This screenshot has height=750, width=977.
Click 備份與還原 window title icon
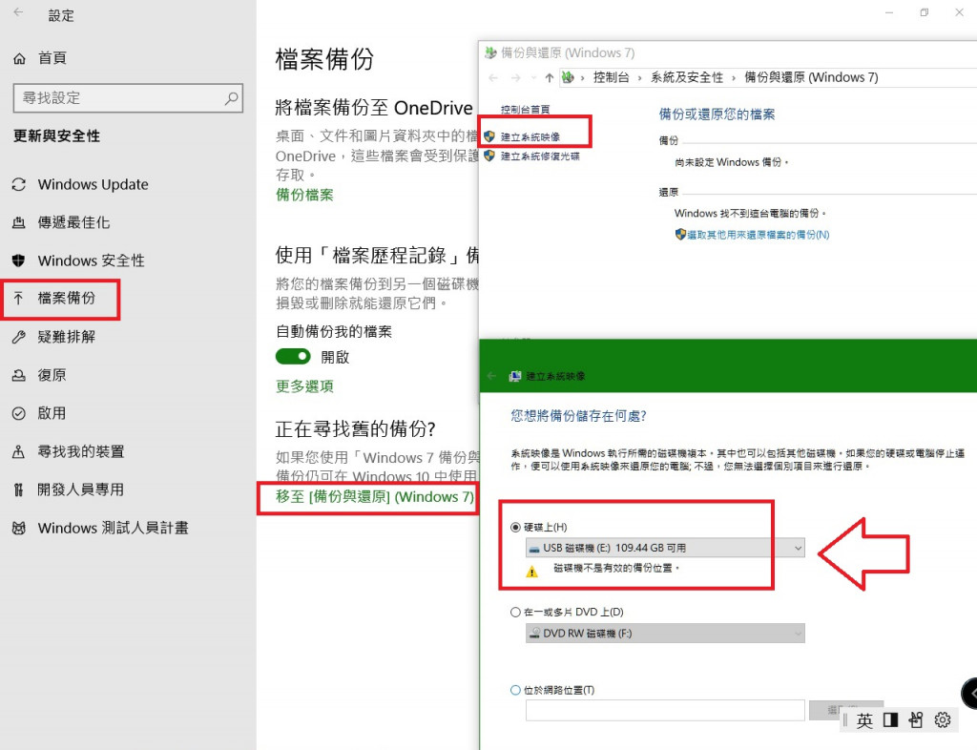491,52
